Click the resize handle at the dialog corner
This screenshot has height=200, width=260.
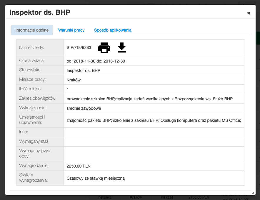253,193
